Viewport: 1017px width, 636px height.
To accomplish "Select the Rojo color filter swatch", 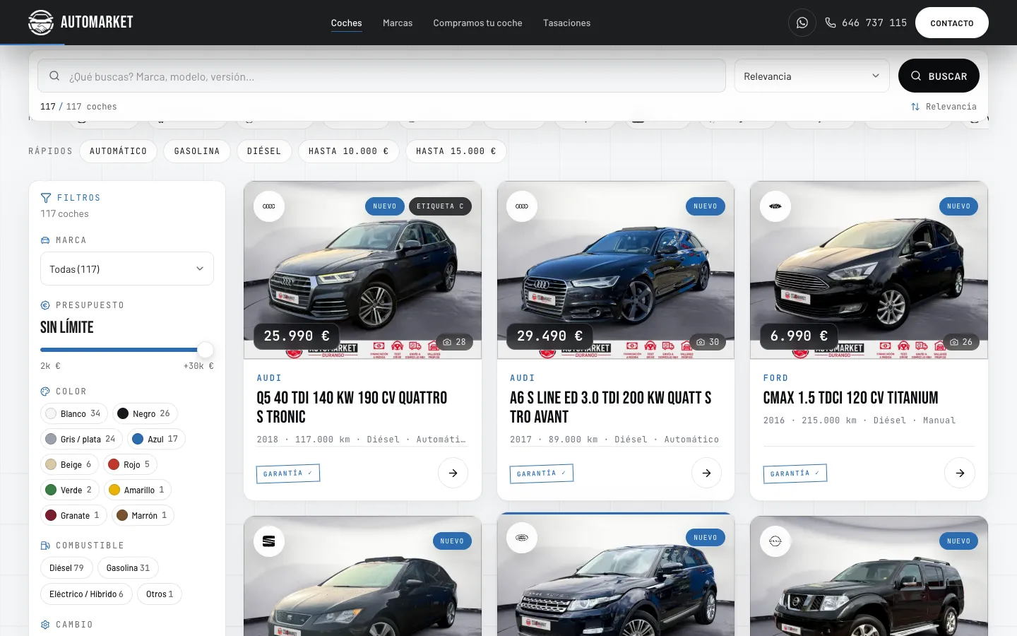I will click(x=130, y=464).
